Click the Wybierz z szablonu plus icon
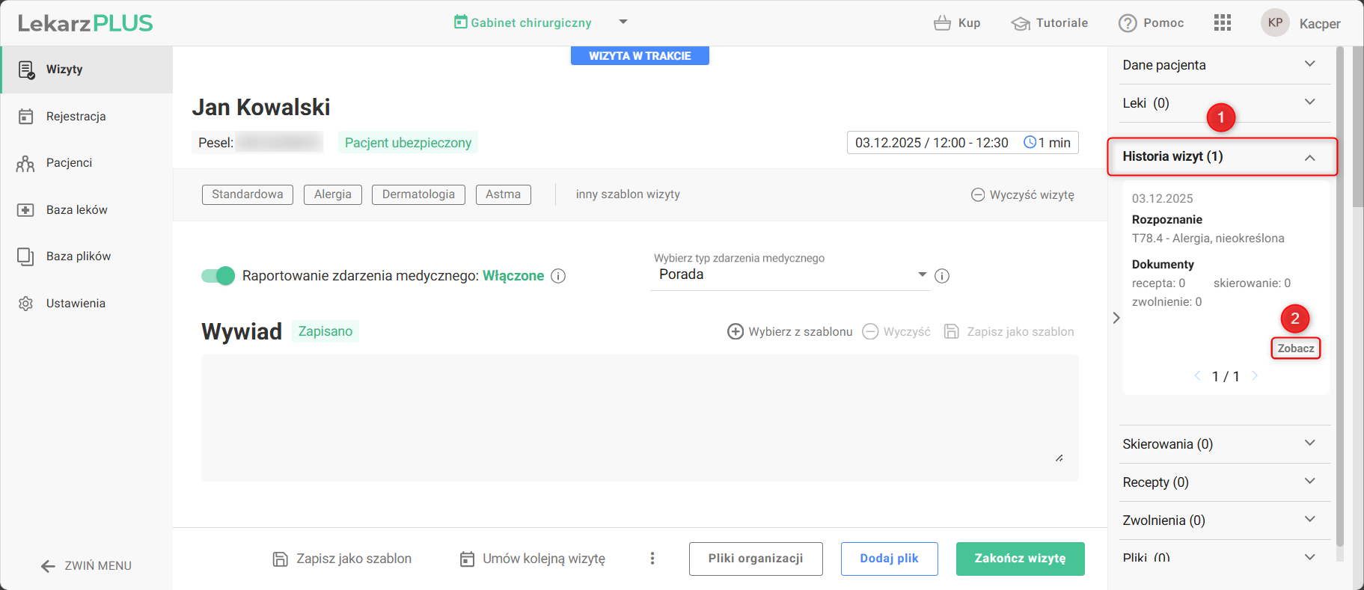The height and width of the screenshot is (590, 1364). [x=735, y=331]
